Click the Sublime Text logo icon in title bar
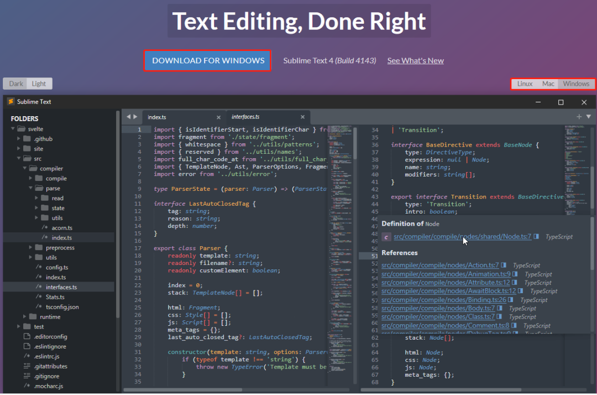Viewport: 597px width, 395px height. point(11,101)
